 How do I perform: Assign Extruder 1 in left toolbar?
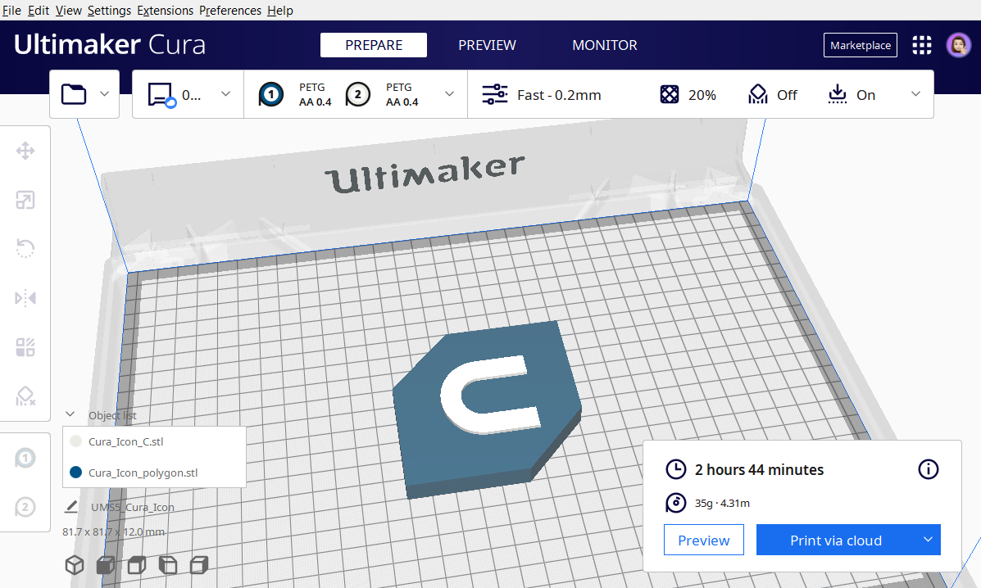point(25,459)
